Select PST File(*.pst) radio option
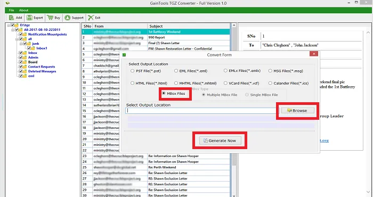The height and width of the screenshot is (197, 373). coord(132,71)
